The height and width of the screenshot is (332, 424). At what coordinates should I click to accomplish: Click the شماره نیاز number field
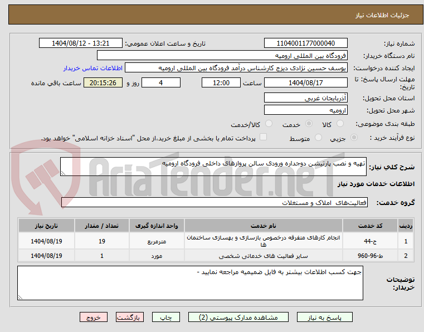pyautogui.click(x=305, y=43)
